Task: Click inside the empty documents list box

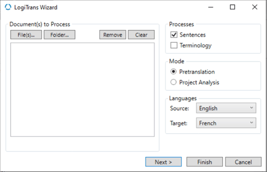Action: [82, 89]
